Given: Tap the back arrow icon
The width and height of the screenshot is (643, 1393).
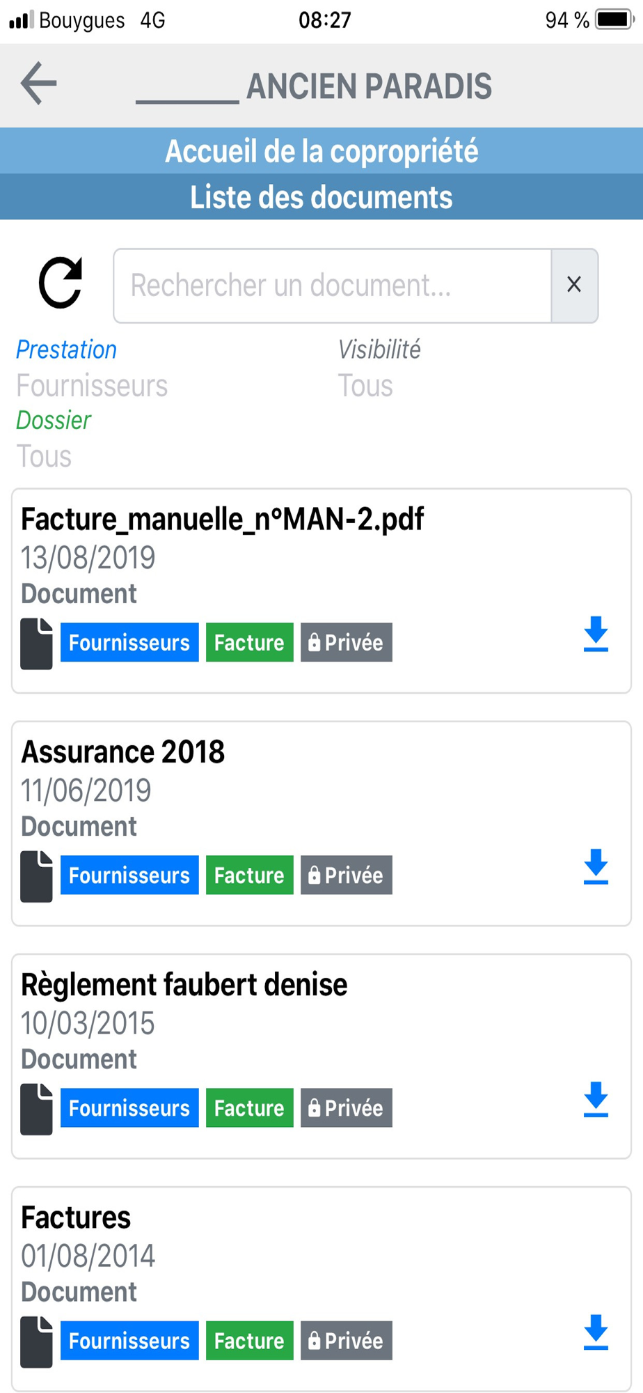Looking at the screenshot, I should 38,84.
